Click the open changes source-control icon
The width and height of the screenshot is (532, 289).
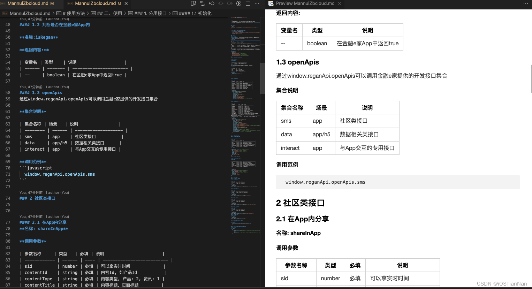tap(203, 3)
